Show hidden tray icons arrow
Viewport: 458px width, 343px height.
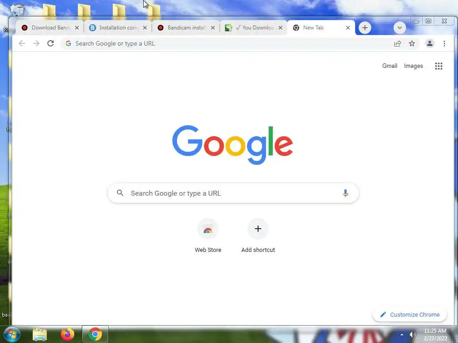(x=402, y=335)
